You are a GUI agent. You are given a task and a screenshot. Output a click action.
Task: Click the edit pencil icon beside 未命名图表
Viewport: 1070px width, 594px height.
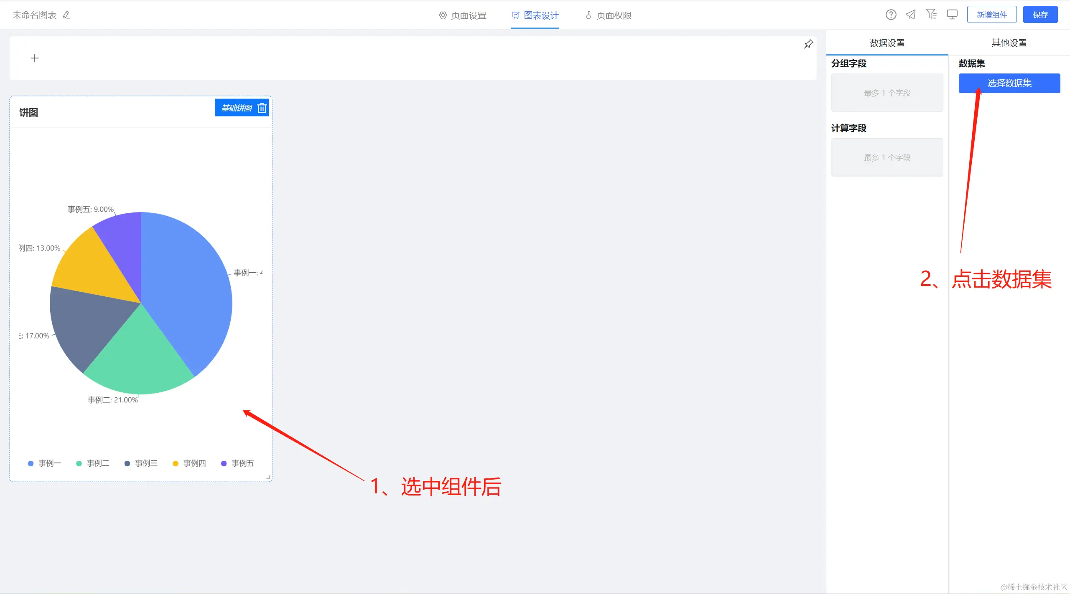click(x=66, y=15)
